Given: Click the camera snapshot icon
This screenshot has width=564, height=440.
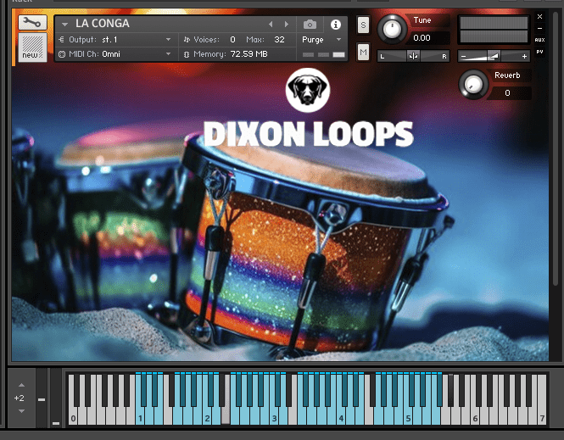Looking at the screenshot, I should [310, 25].
